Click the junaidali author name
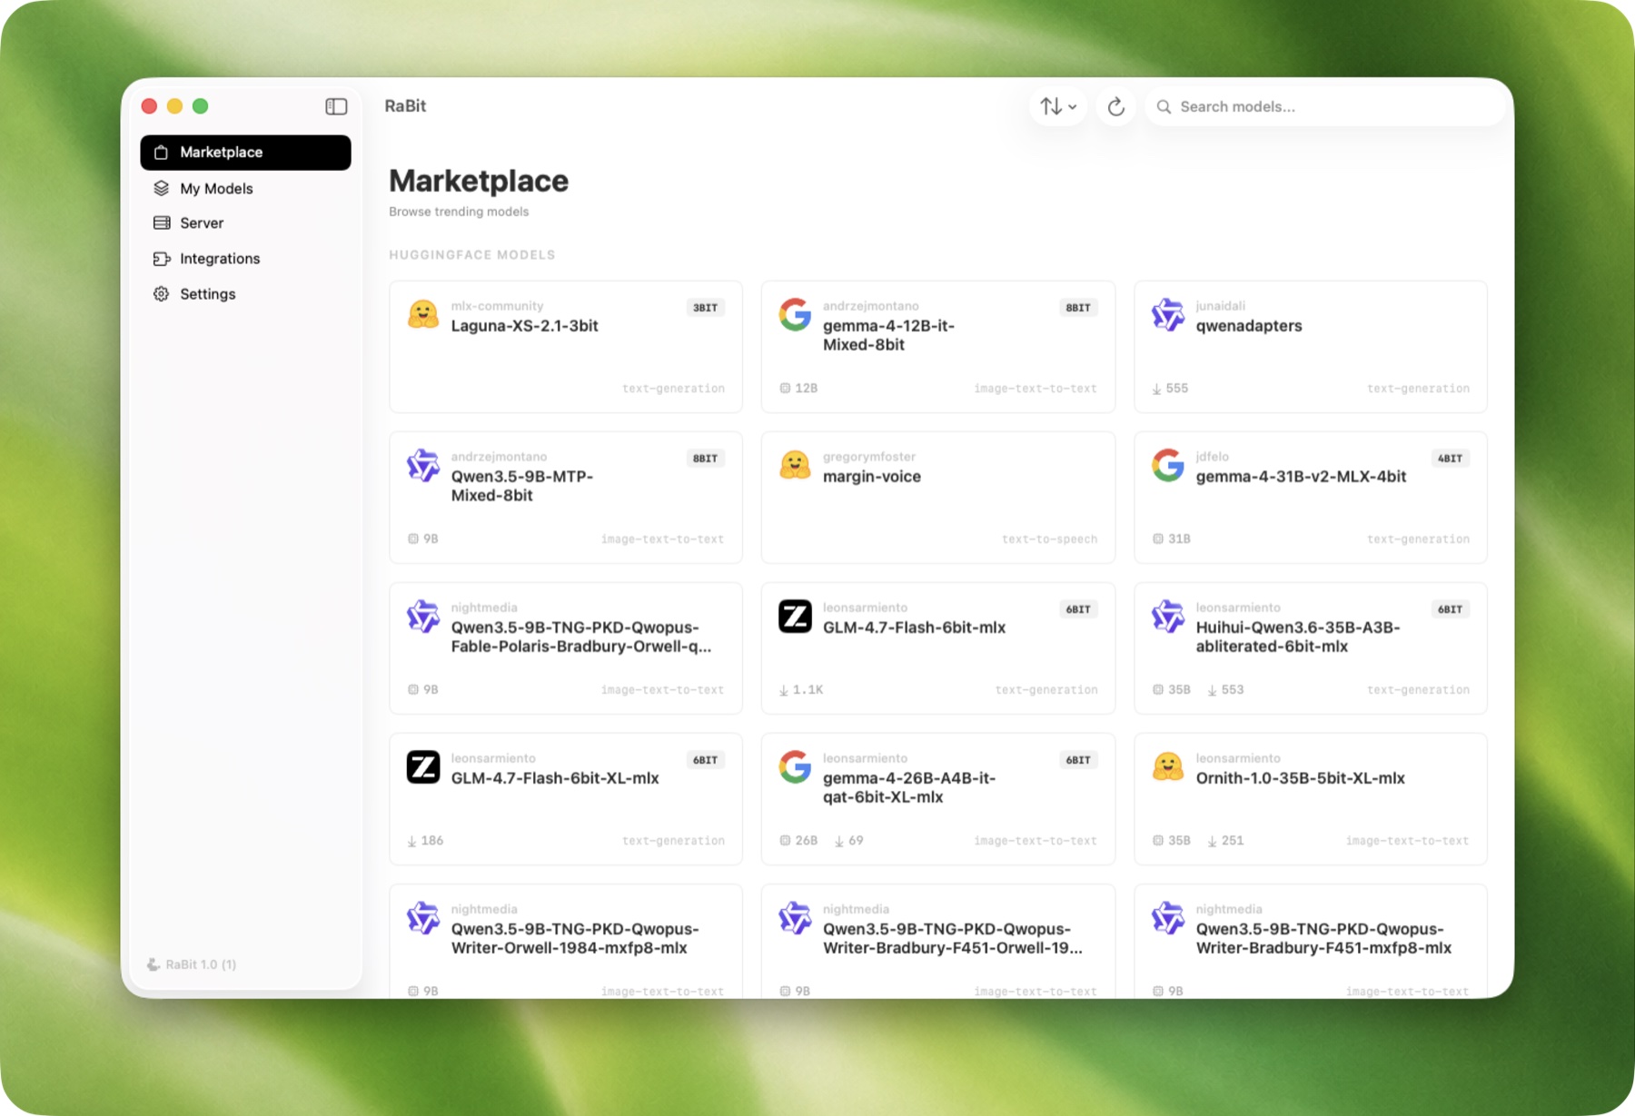 coord(1221,306)
